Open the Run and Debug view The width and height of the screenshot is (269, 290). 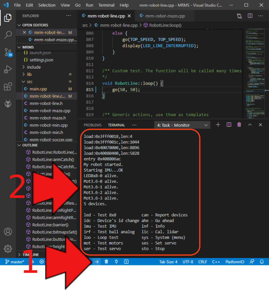point(8,69)
